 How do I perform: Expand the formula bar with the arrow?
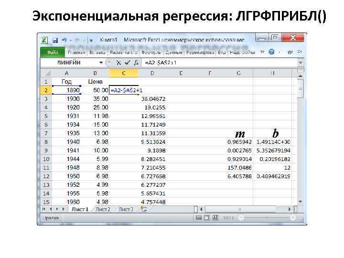click(301, 63)
